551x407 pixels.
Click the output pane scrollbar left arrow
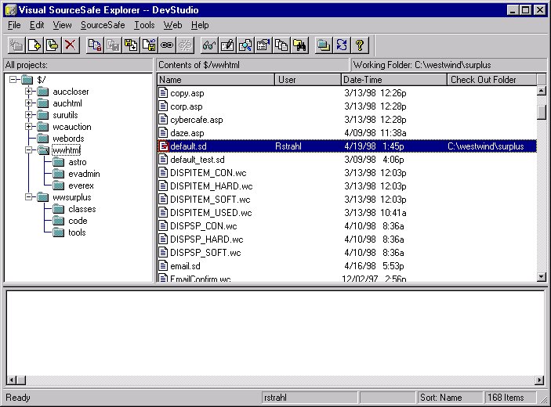tap(11, 380)
